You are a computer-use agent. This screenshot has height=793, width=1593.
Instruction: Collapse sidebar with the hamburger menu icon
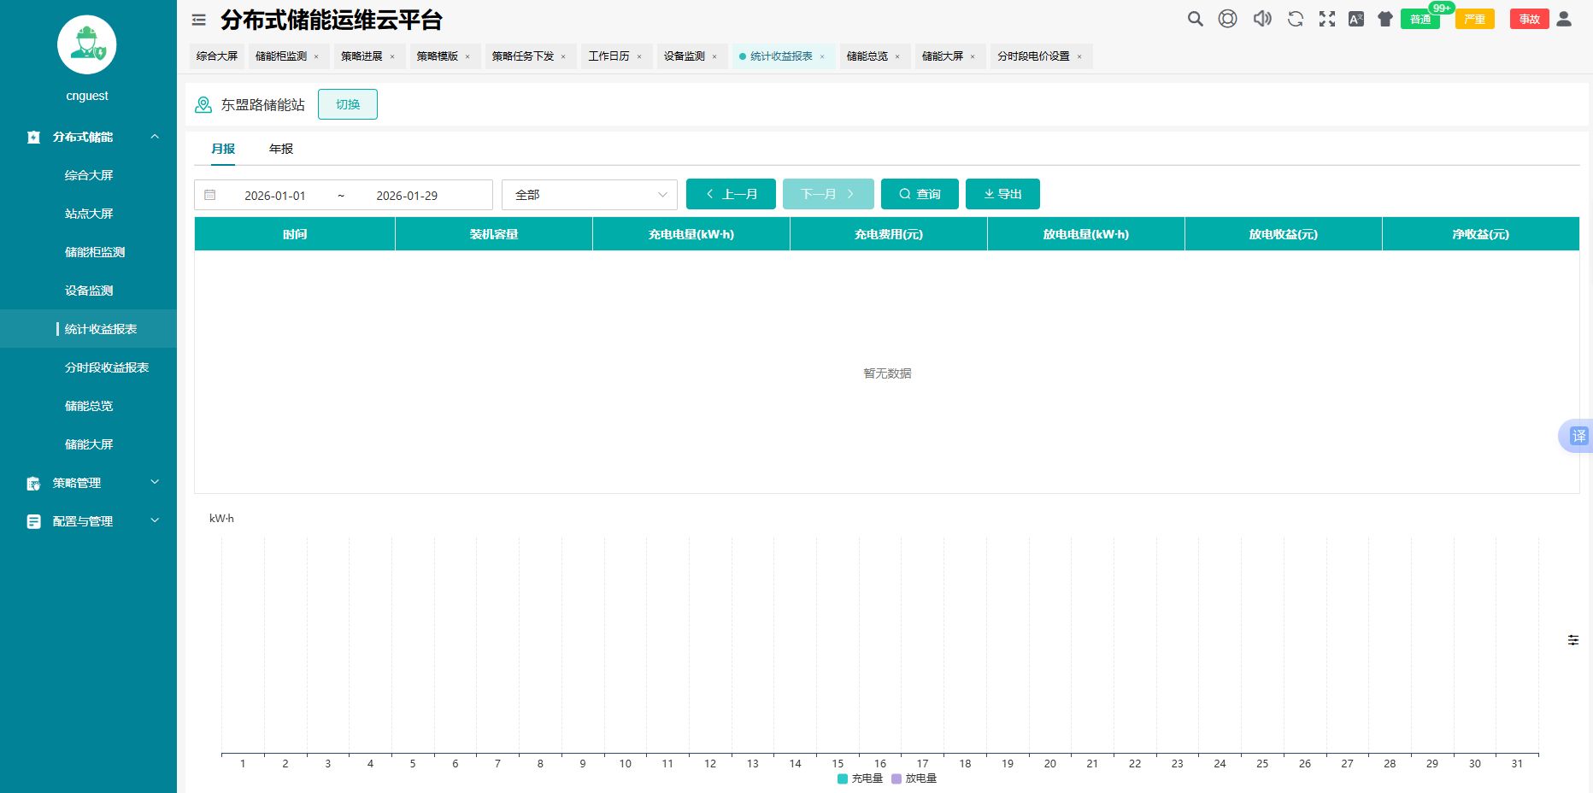pyautogui.click(x=199, y=20)
